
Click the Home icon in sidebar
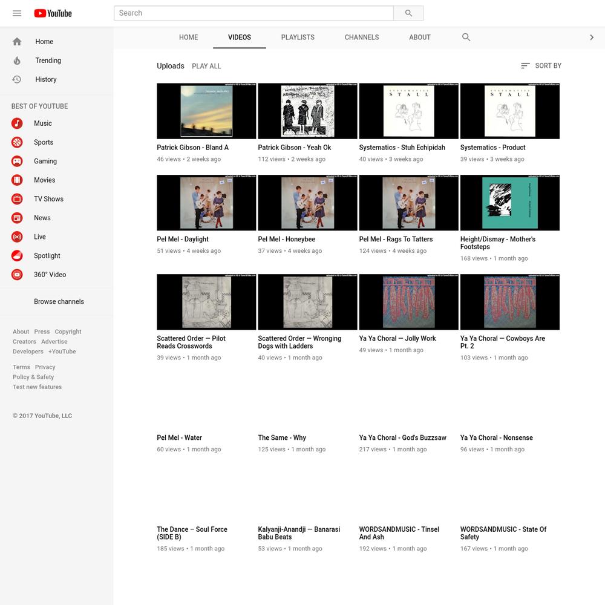point(17,41)
